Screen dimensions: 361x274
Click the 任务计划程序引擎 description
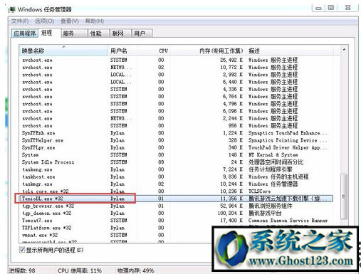(271, 169)
